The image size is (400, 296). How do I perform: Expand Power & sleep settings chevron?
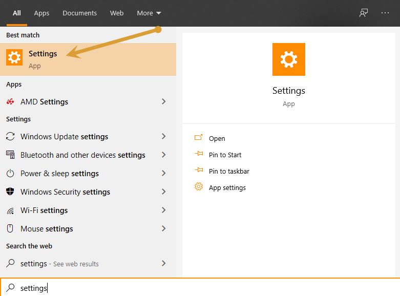163,173
